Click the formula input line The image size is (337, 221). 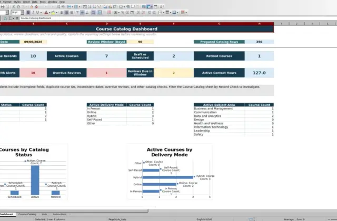[x=179, y=18]
